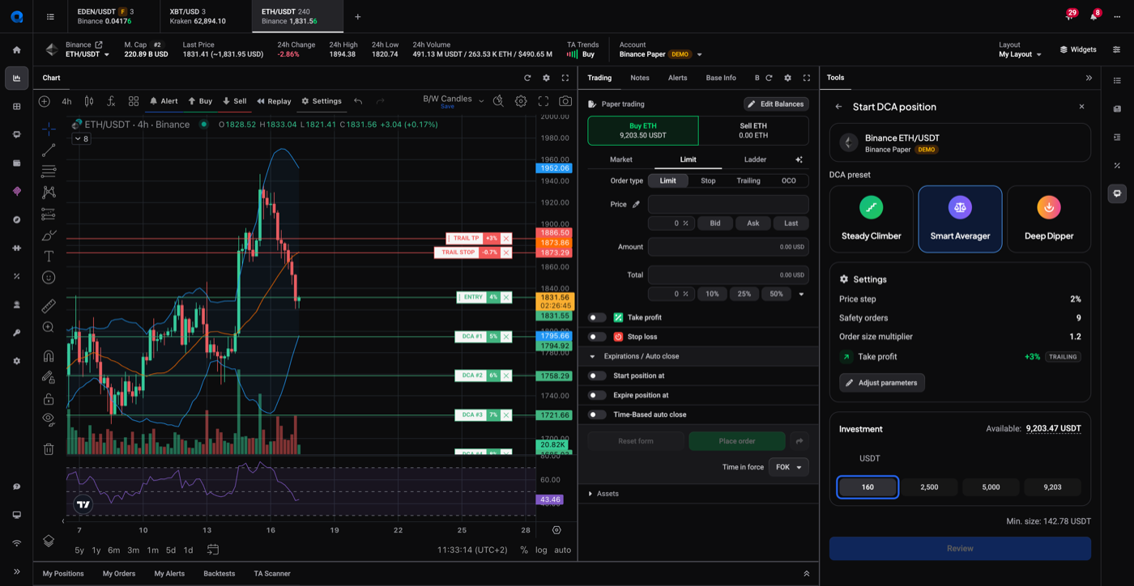Take a chart snapshot with camera icon
Screen dimensions: 1134x586
tap(565, 101)
